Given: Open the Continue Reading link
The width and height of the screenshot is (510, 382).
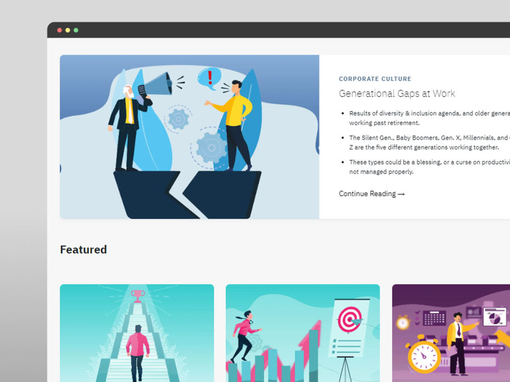Looking at the screenshot, I should tap(372, 194).
